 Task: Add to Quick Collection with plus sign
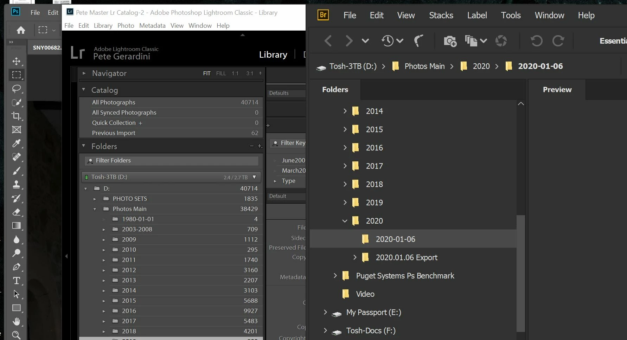coord(140,123)
